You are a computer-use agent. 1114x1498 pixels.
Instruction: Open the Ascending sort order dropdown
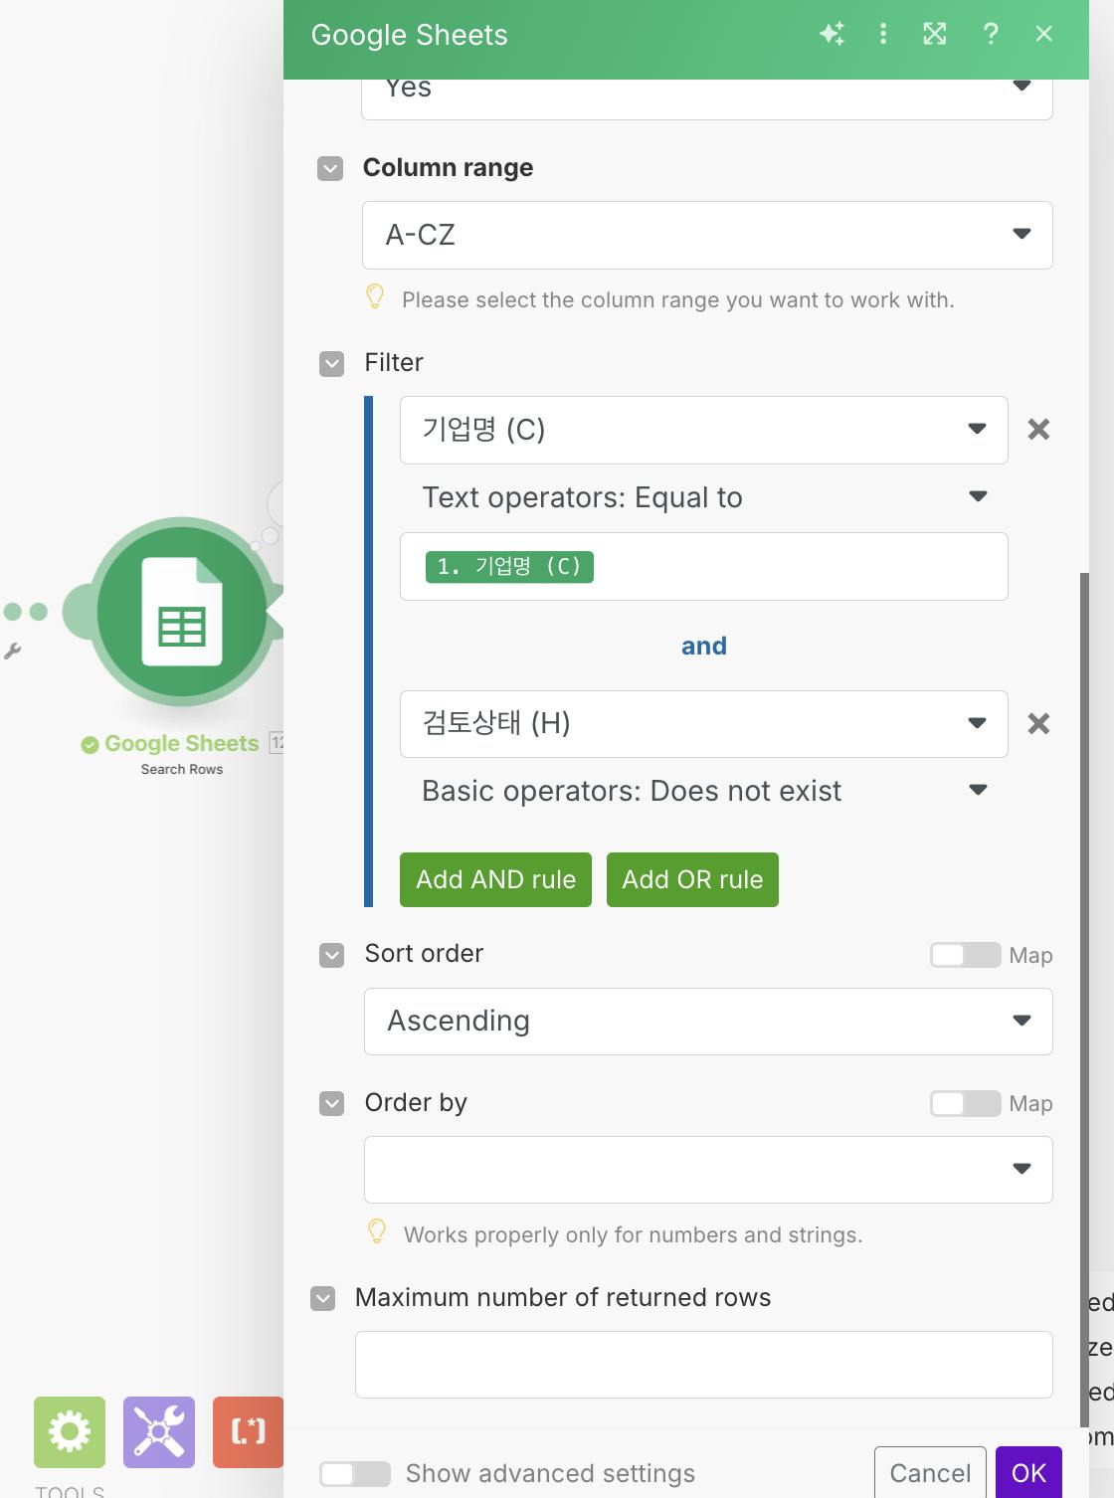[708, 1022]
